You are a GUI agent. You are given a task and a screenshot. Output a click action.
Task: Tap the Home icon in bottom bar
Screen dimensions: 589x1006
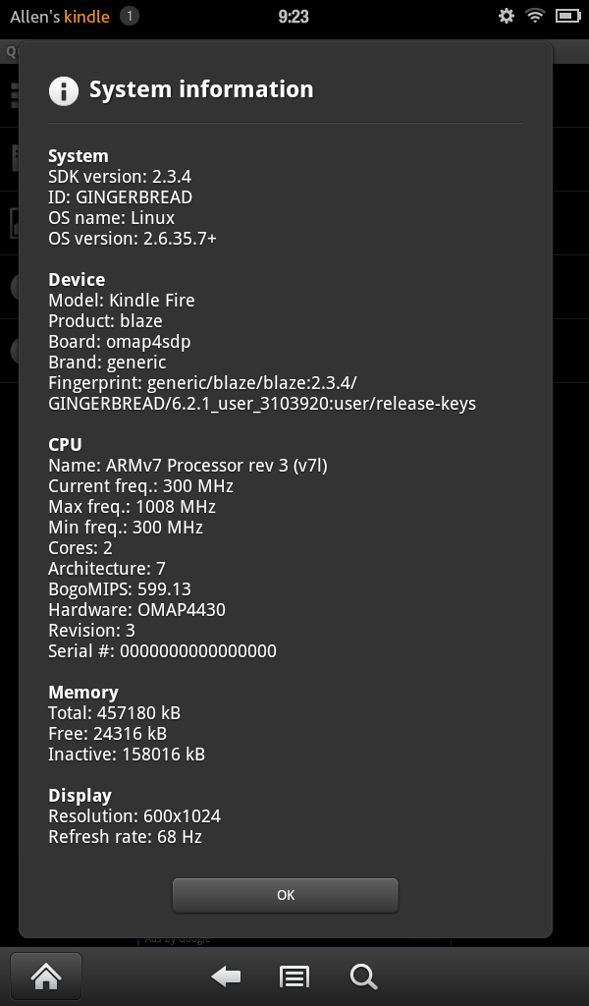pyautogui.click(x=46, y=977)
